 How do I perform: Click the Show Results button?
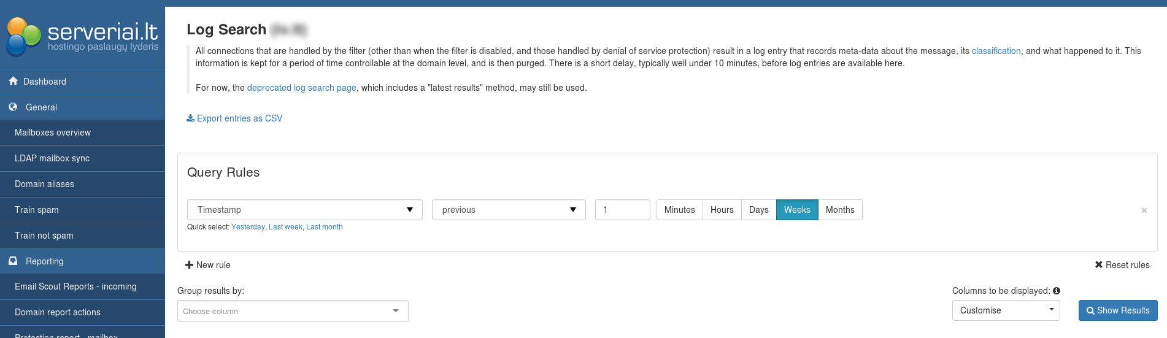tap(1117, 310)
